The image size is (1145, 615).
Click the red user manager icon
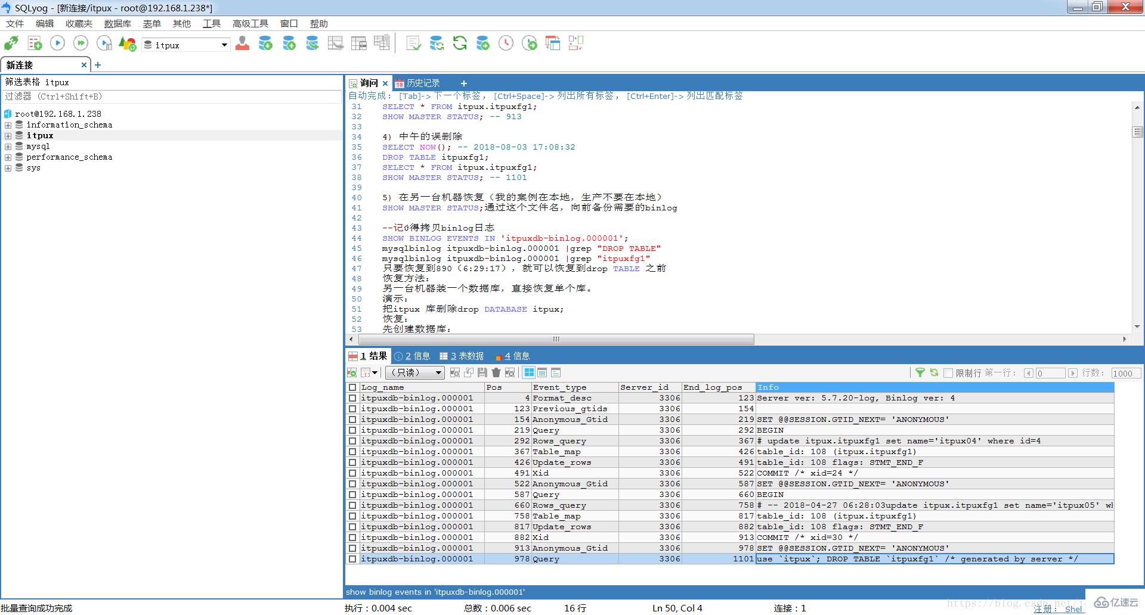[x=242, y=43]
